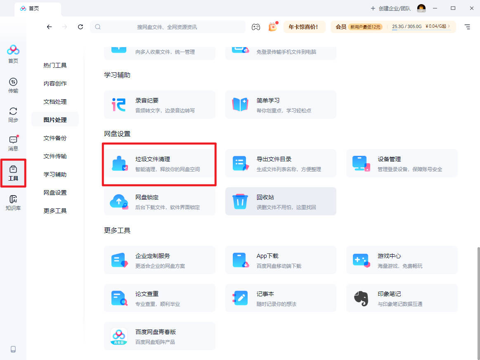The width and height of the screenshot is (480, 360).
Task: Click 百度网盘矩阵产品 description text
Action: (155, 342)
